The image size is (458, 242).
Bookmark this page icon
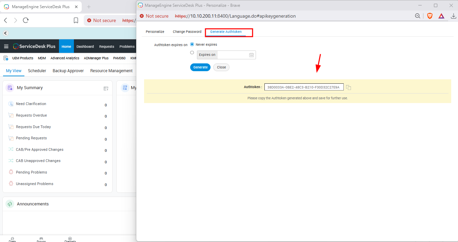point(76,20)
